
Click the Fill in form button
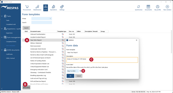[26, 87]
